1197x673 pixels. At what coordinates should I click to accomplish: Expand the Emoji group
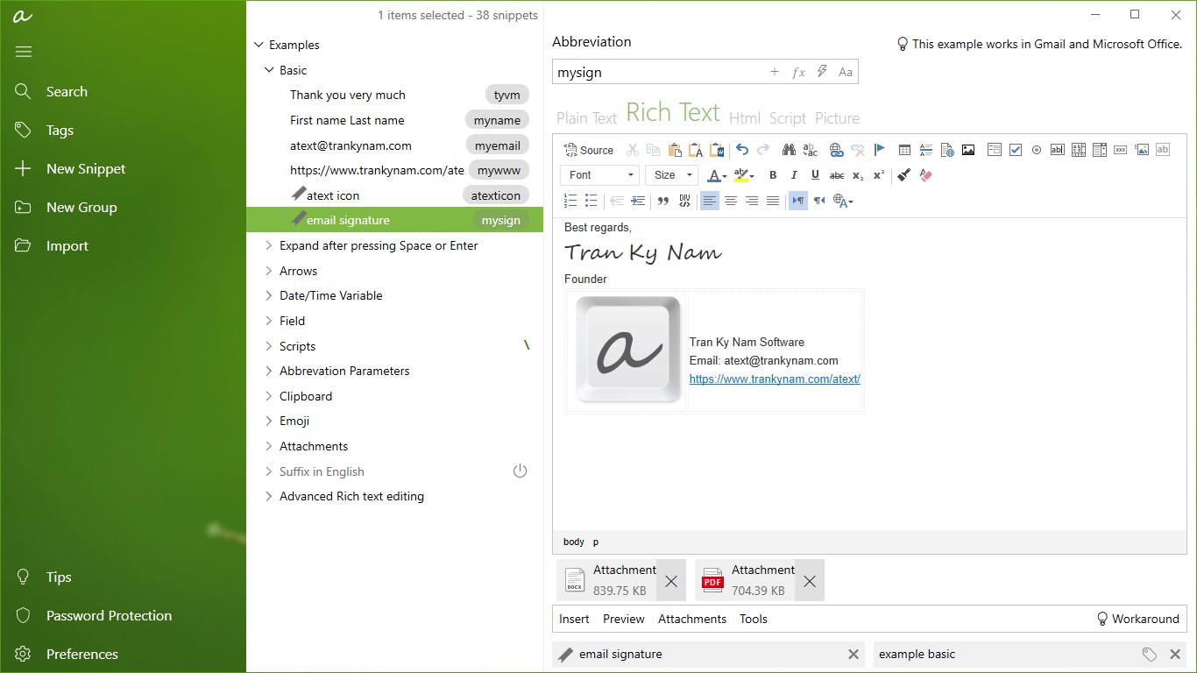pos(268,421)
